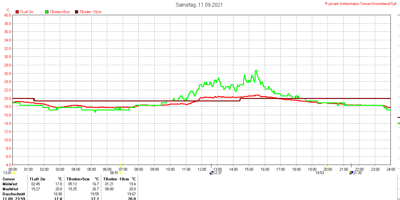The height and width of the screenshot is (200, 400).
Task: Click the moonrise icon beside 12:37
Action: click(x=211, y=173)
